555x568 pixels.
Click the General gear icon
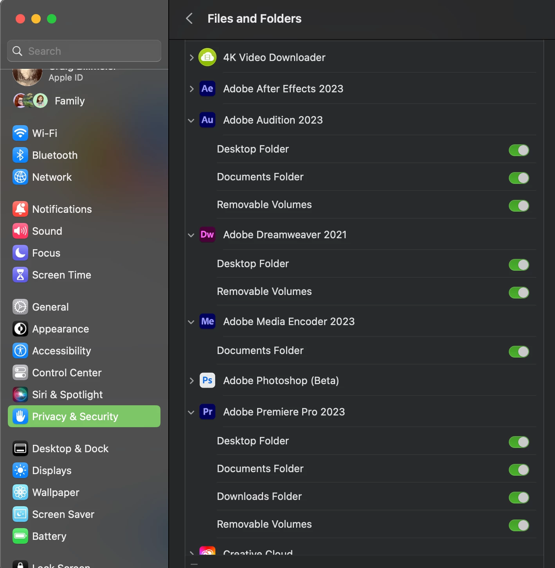(20, 307)
